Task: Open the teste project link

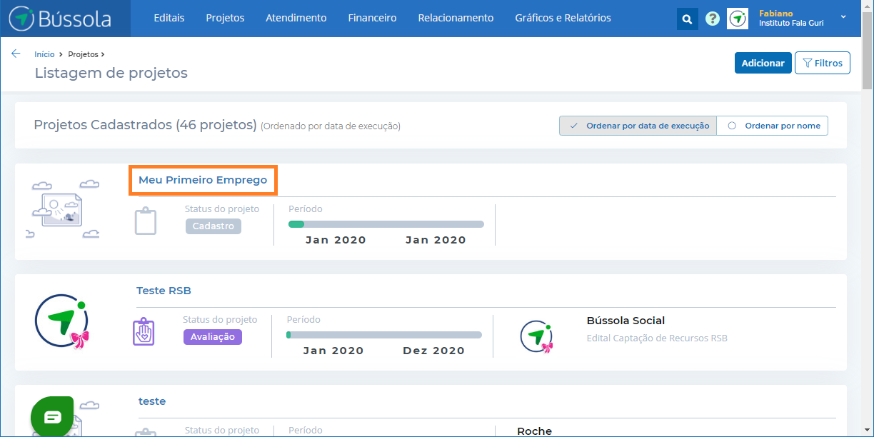Action: [152, 401]
